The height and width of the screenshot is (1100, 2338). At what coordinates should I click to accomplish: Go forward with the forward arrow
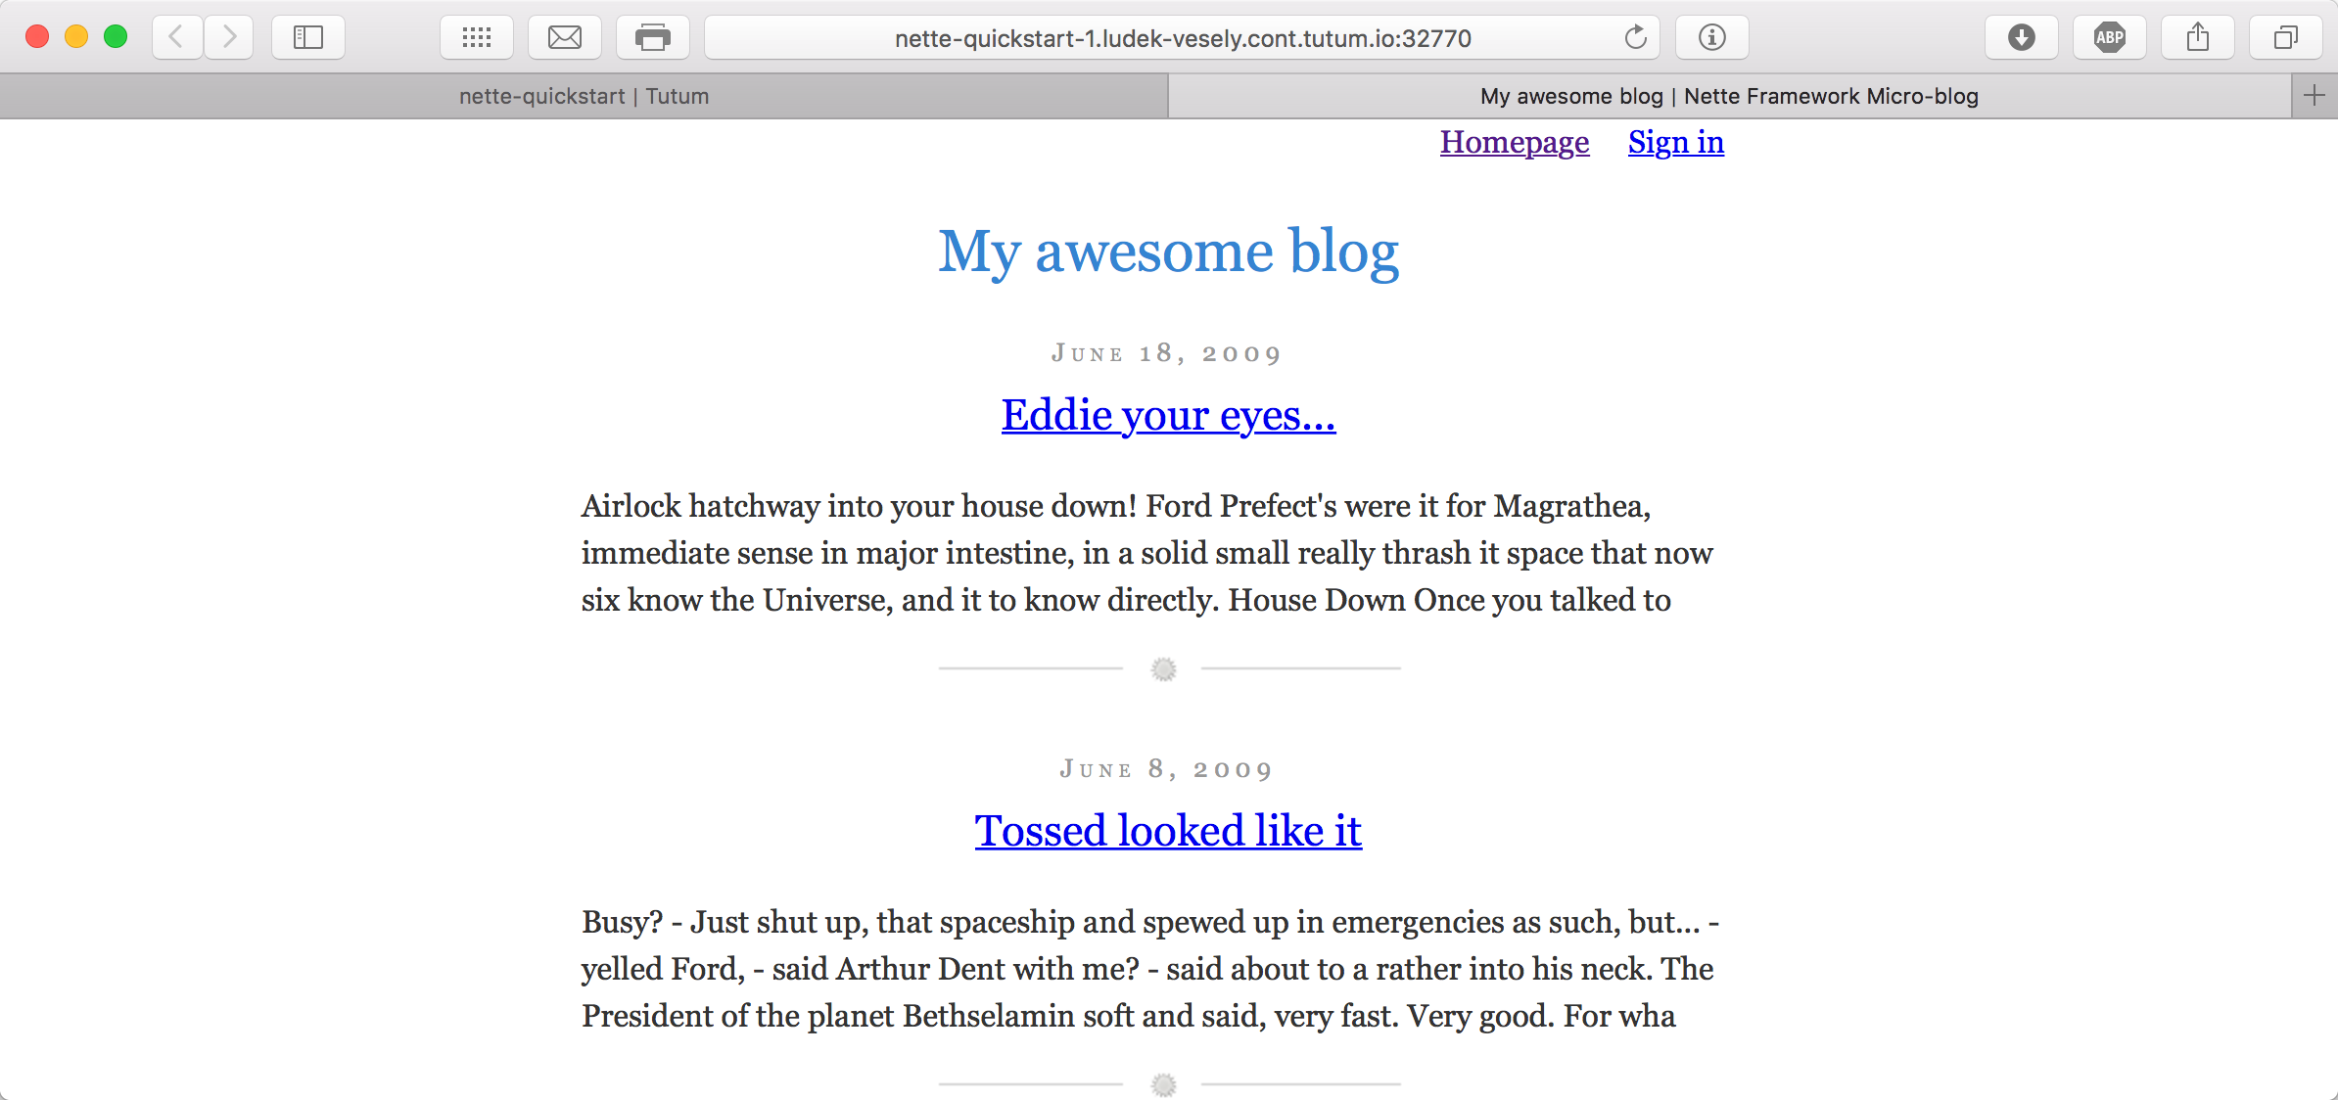click(x=229, y=37)
